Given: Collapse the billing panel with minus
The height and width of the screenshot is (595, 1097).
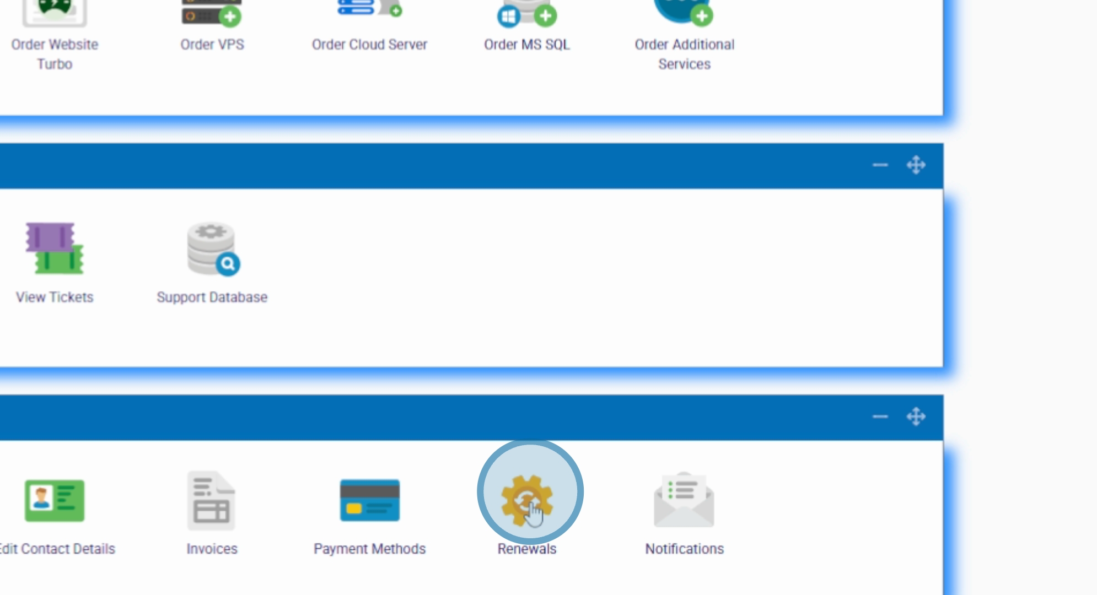Looking at the screenshot, I should (x=880, y=416).
